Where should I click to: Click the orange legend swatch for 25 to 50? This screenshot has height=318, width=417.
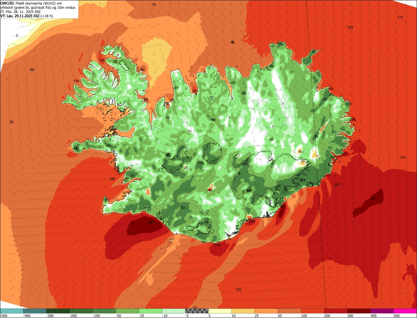[266, 311]
